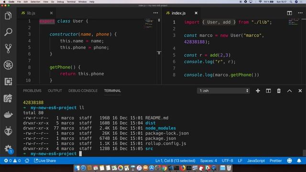Image resolution: width=306 pixels, height=172 pixels.
Task: Open Source Control view in activity bar
Action: point(8,48)
